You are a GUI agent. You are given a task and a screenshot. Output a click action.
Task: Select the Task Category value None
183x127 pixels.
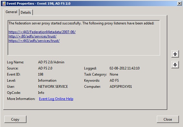coord(114,74)
